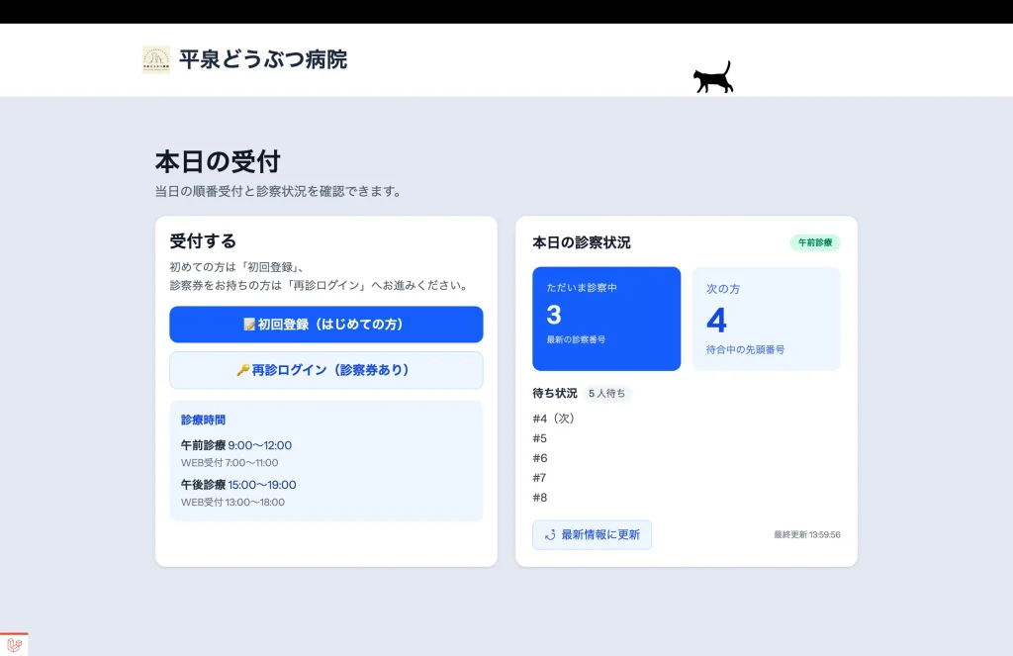Click queue entry #6 in waiting list

point(540,458)
